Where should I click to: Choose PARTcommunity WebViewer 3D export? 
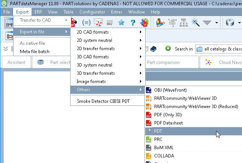coord(193,98)
